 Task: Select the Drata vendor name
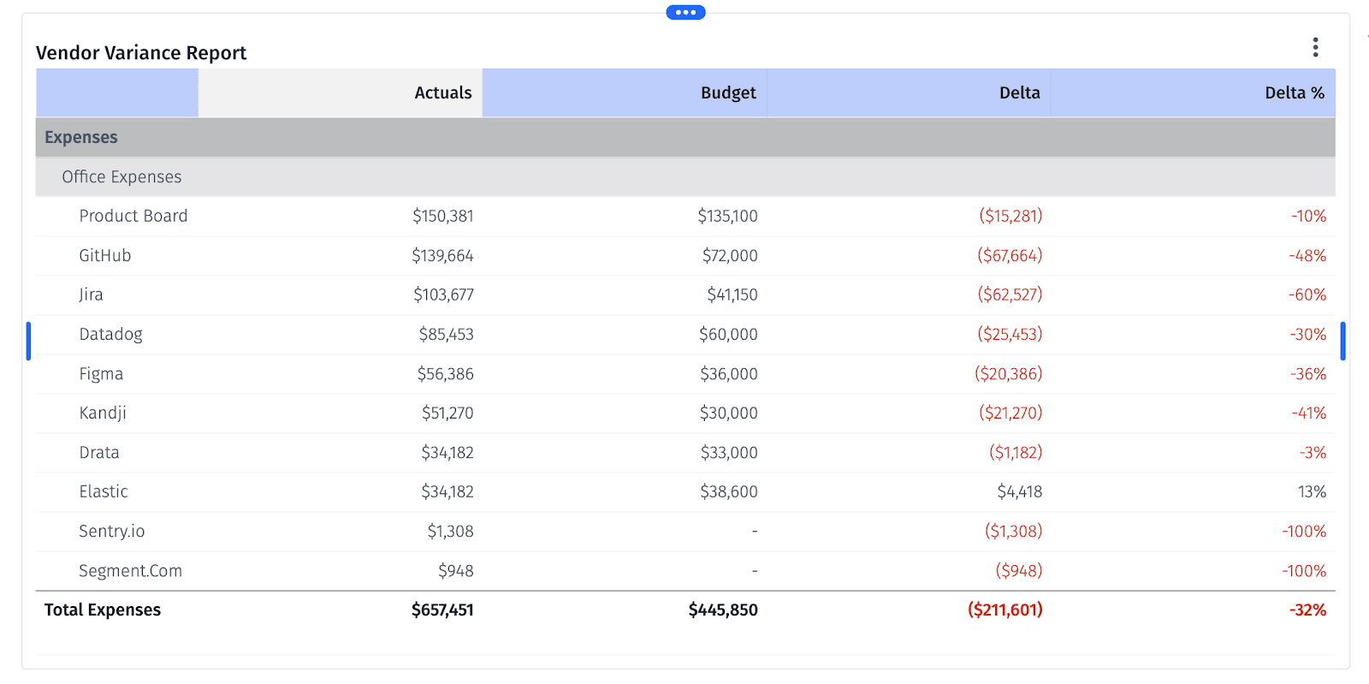(99, 452)
